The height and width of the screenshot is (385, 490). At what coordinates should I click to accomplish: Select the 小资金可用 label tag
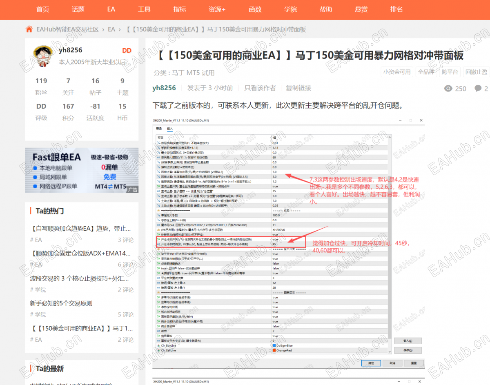click(397, 72)
